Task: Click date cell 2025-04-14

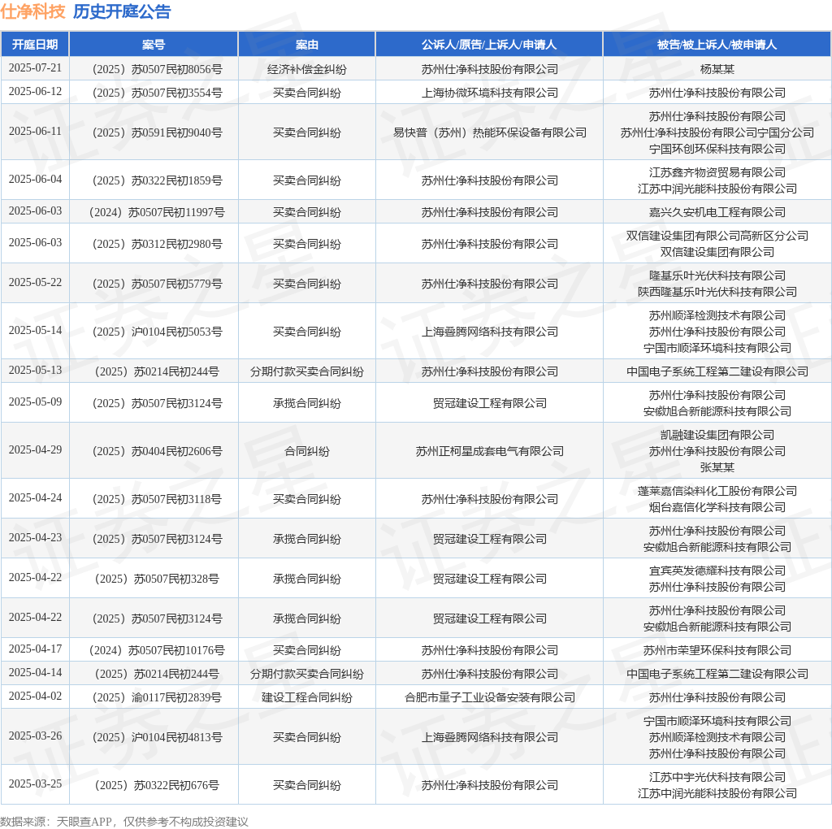Action: (35, 672)
